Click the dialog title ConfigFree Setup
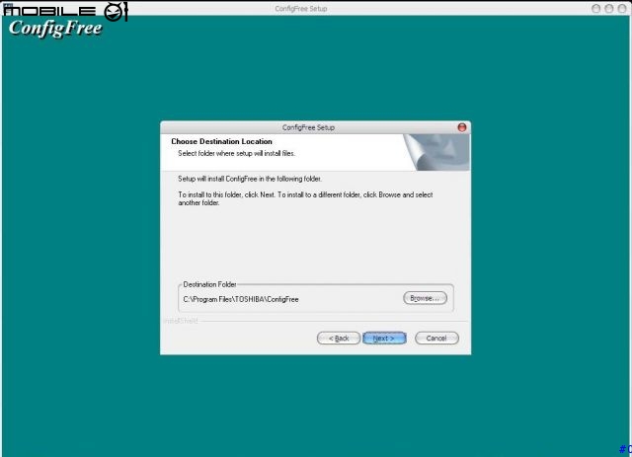This screenshot has width=632, height=457. [x=308, y=127]
